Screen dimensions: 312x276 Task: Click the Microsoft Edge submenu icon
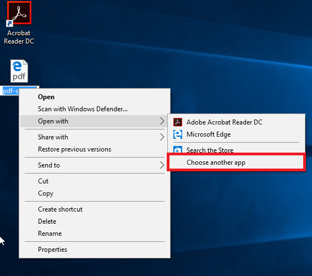178,134
